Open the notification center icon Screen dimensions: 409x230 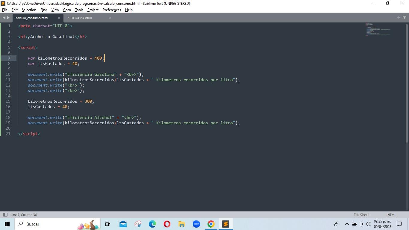click(399, 224)
